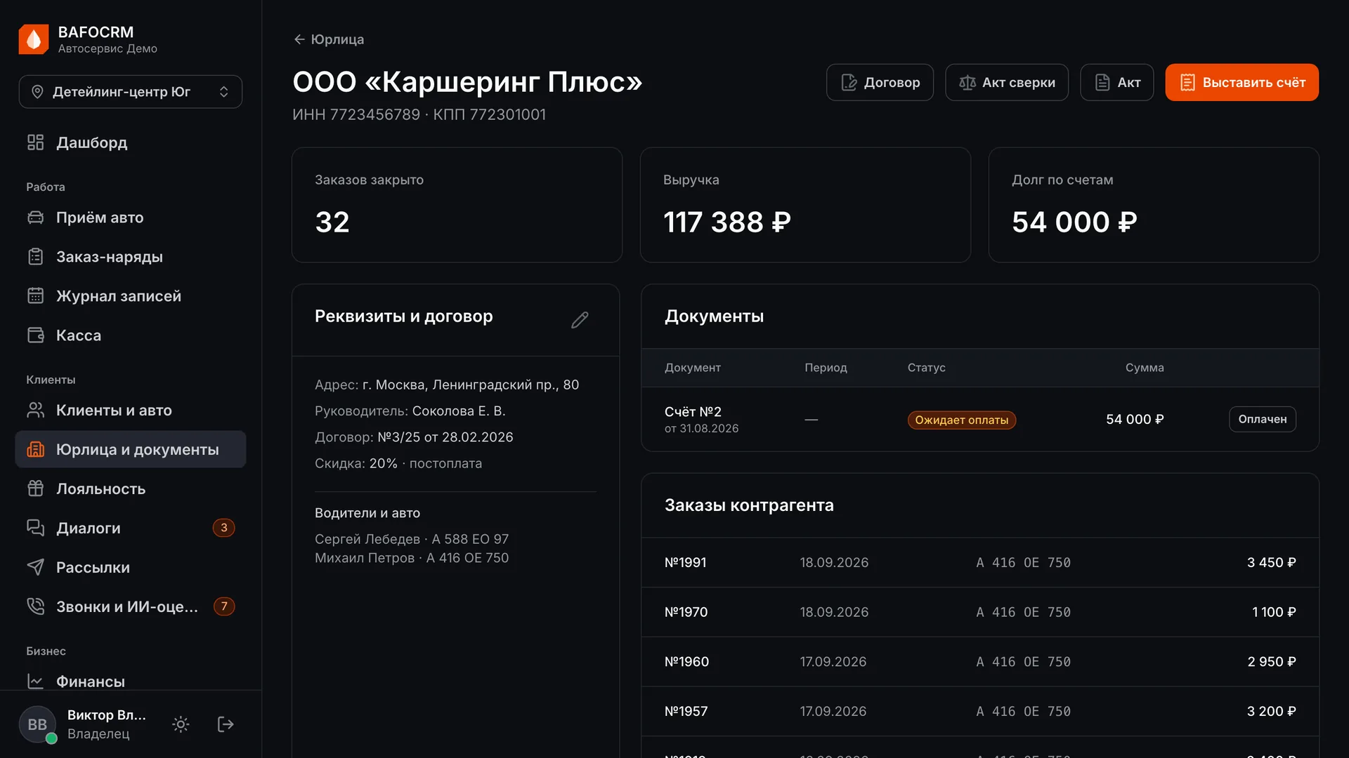Click the BB user avatar
The image size is (1349, 758).
click(x=37, y=724)
